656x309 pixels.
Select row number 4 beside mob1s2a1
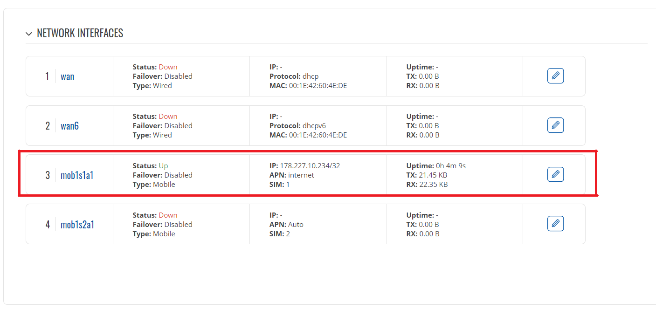[47, 225]
